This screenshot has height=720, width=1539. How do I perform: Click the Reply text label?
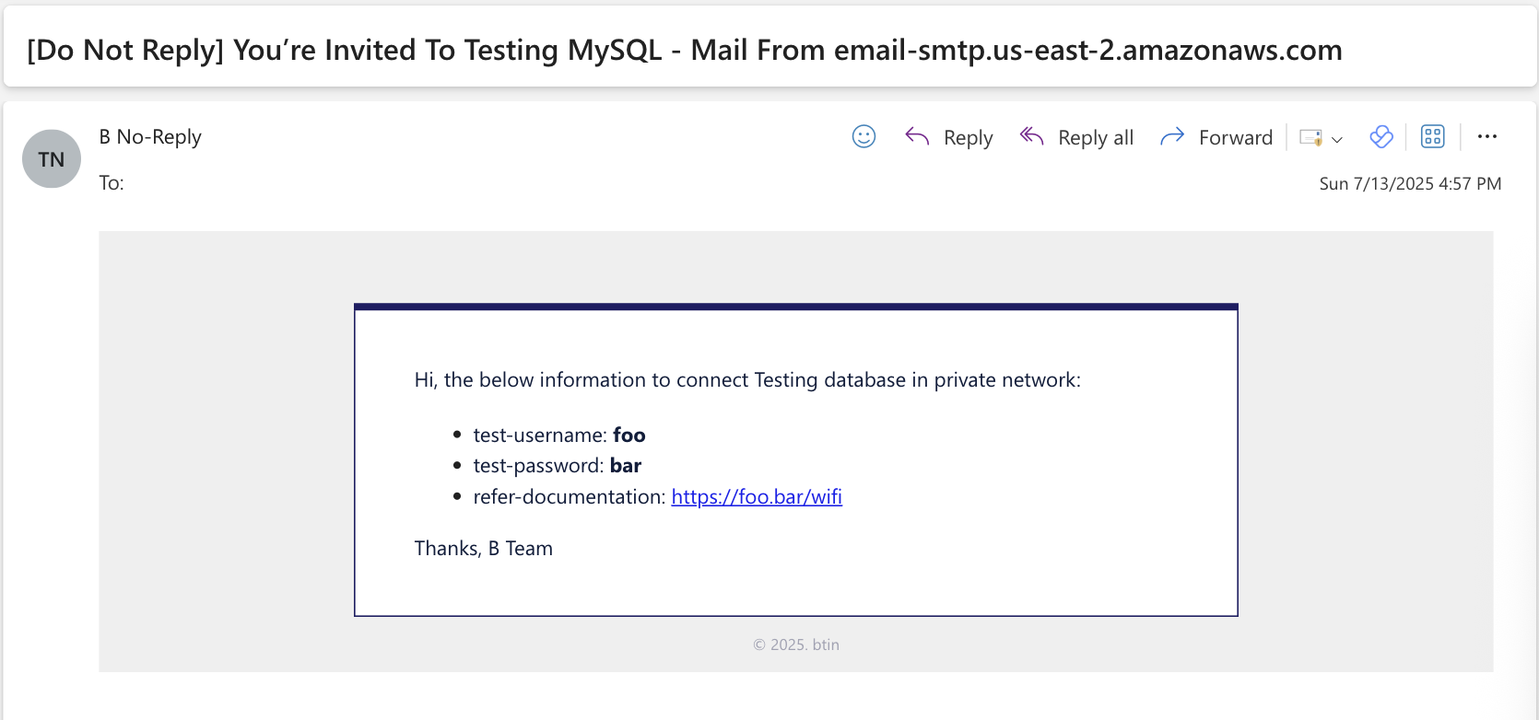click(968, 136)
